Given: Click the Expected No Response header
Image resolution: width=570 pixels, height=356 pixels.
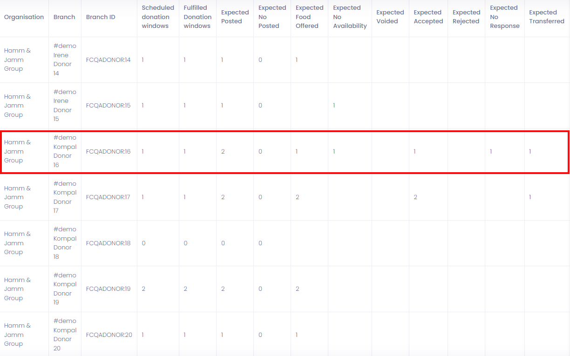Looking at the screenshot, I should point(504,17).
